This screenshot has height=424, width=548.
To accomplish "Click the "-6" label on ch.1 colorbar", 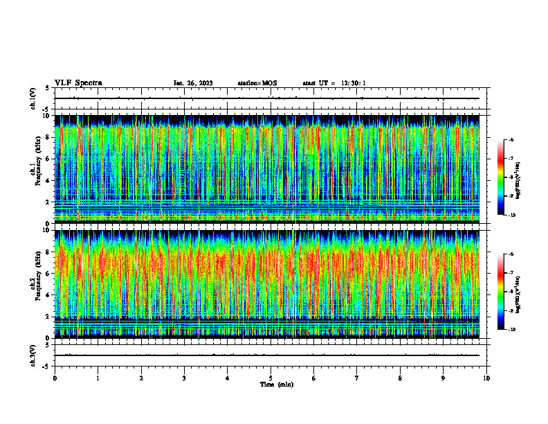I will pos(511,139).
